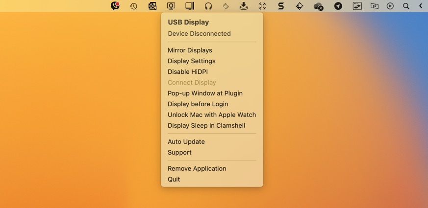The height and width of the screenshot is (208, 428).
Task: Select Pop-up Window at Plugin
Action: coord(205,93)
